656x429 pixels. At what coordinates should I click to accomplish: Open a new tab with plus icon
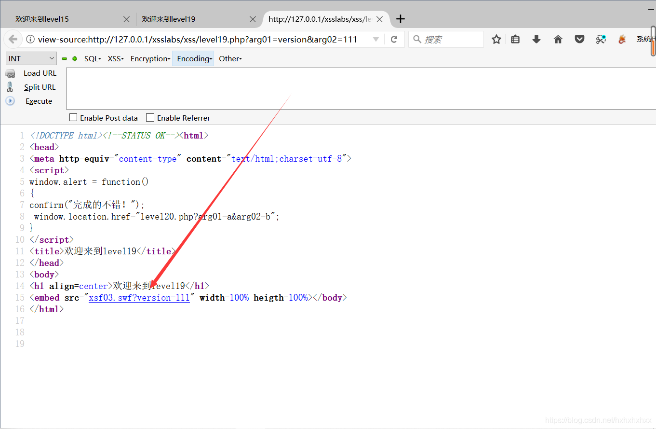click(401, 19)
